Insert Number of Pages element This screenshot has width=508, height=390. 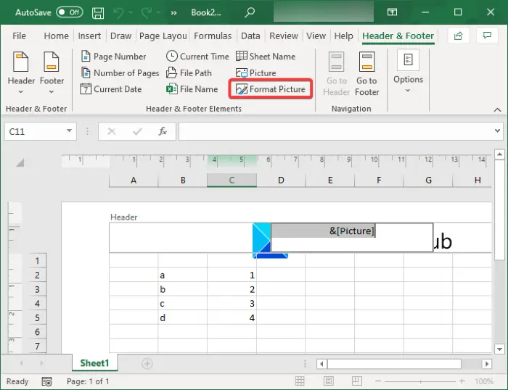[120, 72]
